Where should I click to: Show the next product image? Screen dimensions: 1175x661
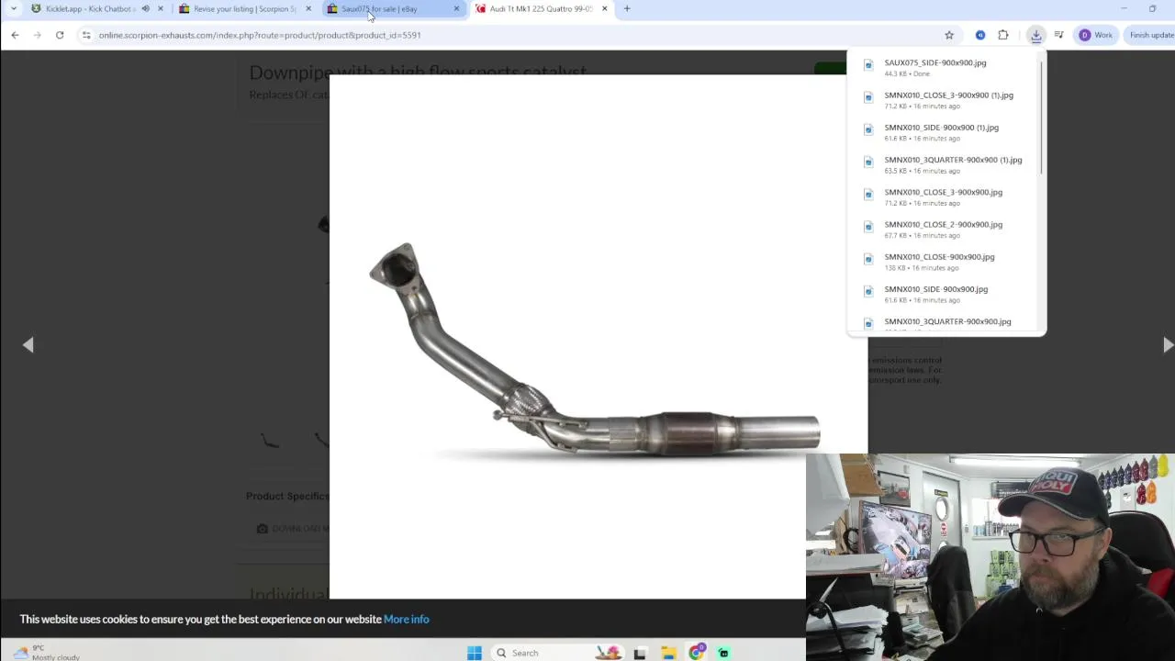tap(1167, 344)
